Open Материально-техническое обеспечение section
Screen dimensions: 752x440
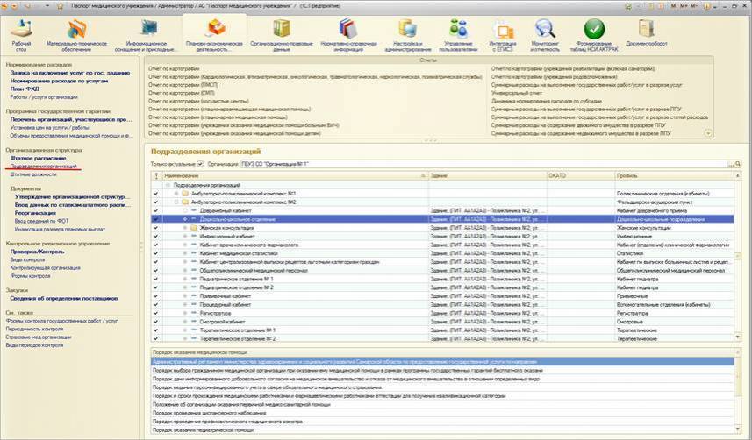tap(76, 31)
